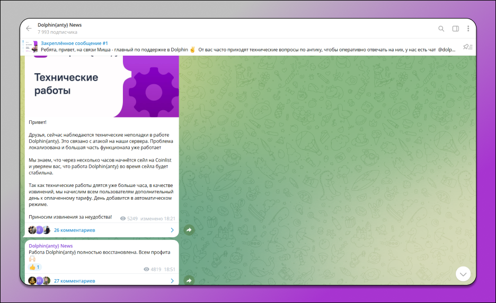Forward the technical works post via share arrow
Image resolution: width=496 pixels, height=303 pixels.
click(x=189, y=230)
